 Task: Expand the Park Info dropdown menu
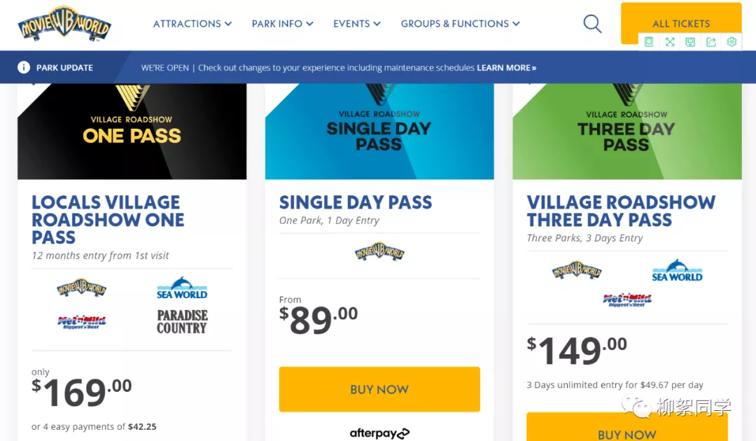[x=283, y=24]
